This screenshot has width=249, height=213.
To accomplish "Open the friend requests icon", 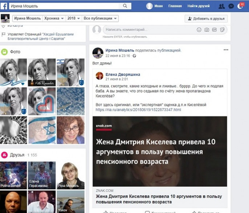I will coord(221,6).
